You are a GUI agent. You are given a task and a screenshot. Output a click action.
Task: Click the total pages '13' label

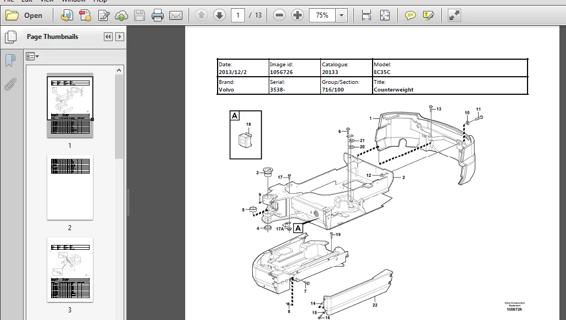pos(258,15)
